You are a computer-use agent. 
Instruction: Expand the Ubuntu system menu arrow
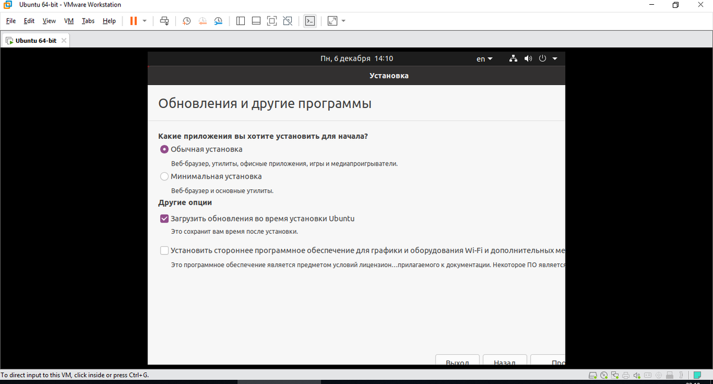click(x=554, y=59)
